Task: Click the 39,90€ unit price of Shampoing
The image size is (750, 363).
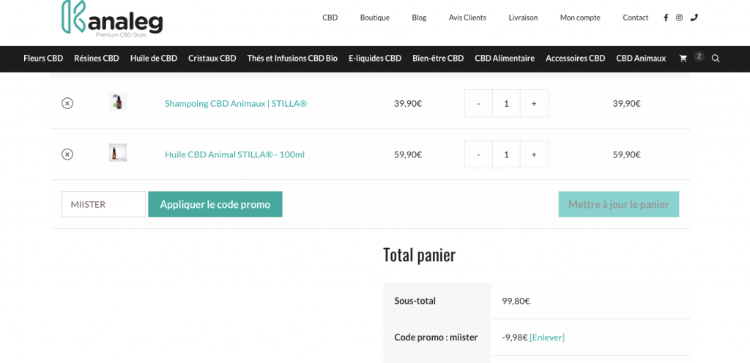Action: pyautogui.click(x=408, y=104)
